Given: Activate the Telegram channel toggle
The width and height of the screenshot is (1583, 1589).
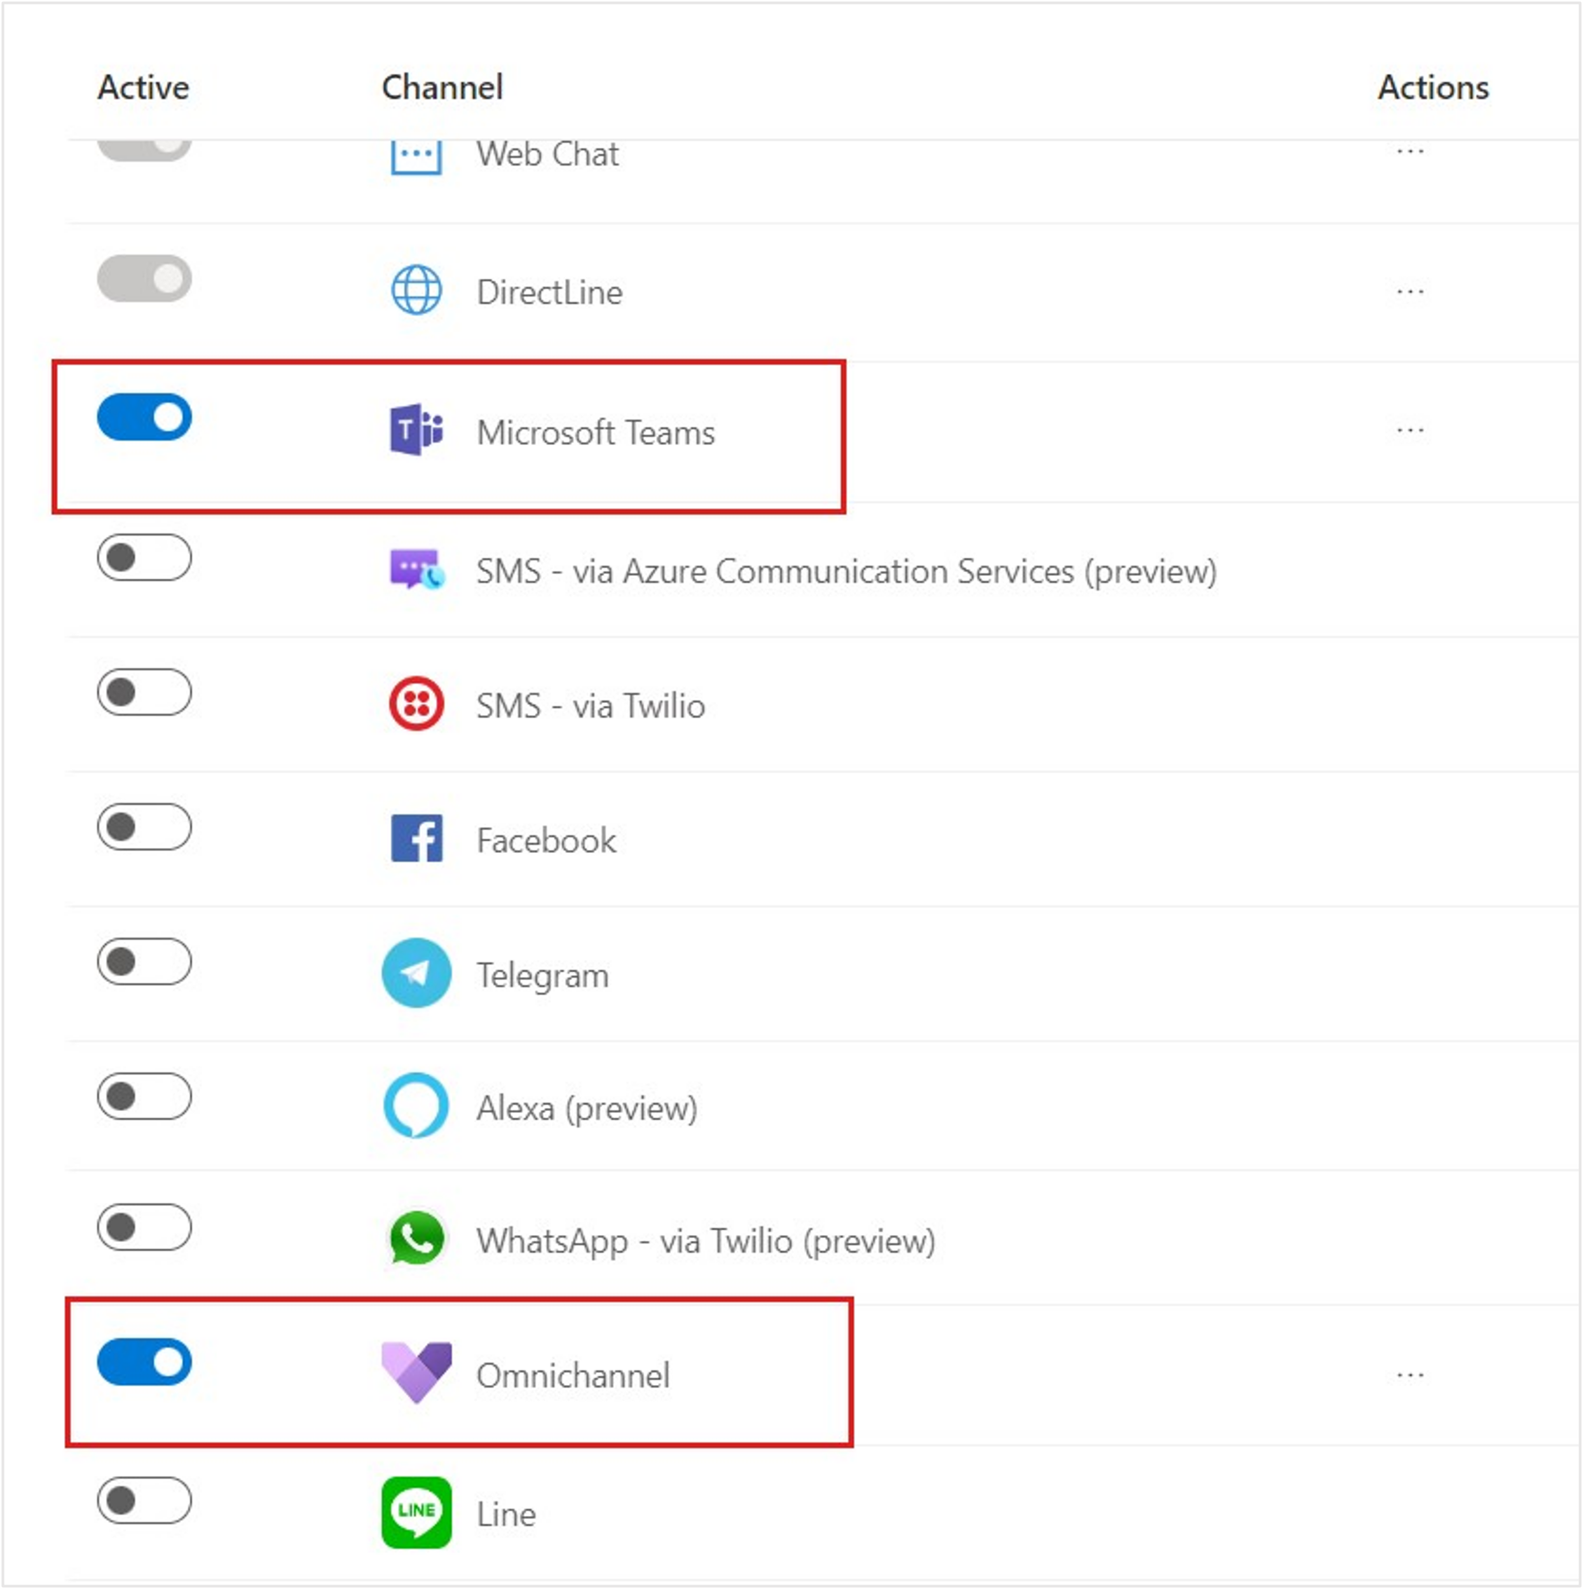Looking at the screenshot, I should [145, 962].
